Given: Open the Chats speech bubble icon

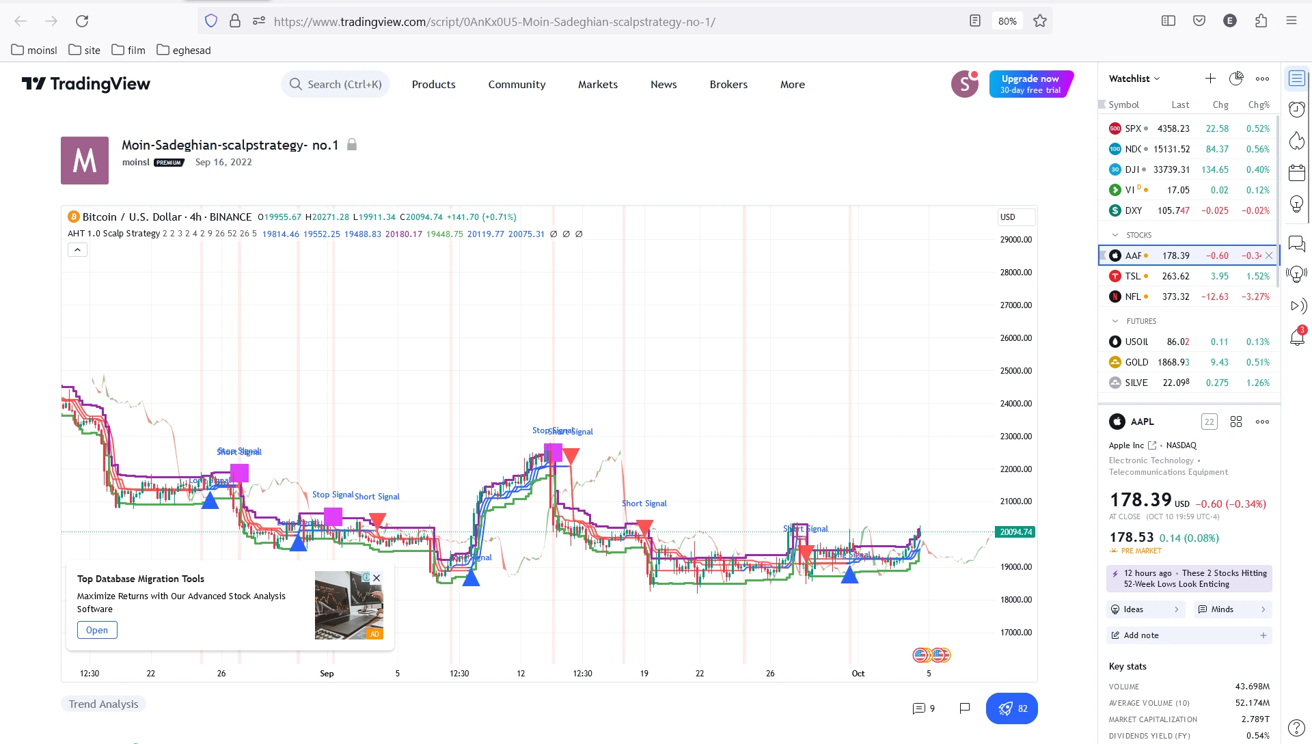Looking at the screenshot, I should tap(1296, 243).
